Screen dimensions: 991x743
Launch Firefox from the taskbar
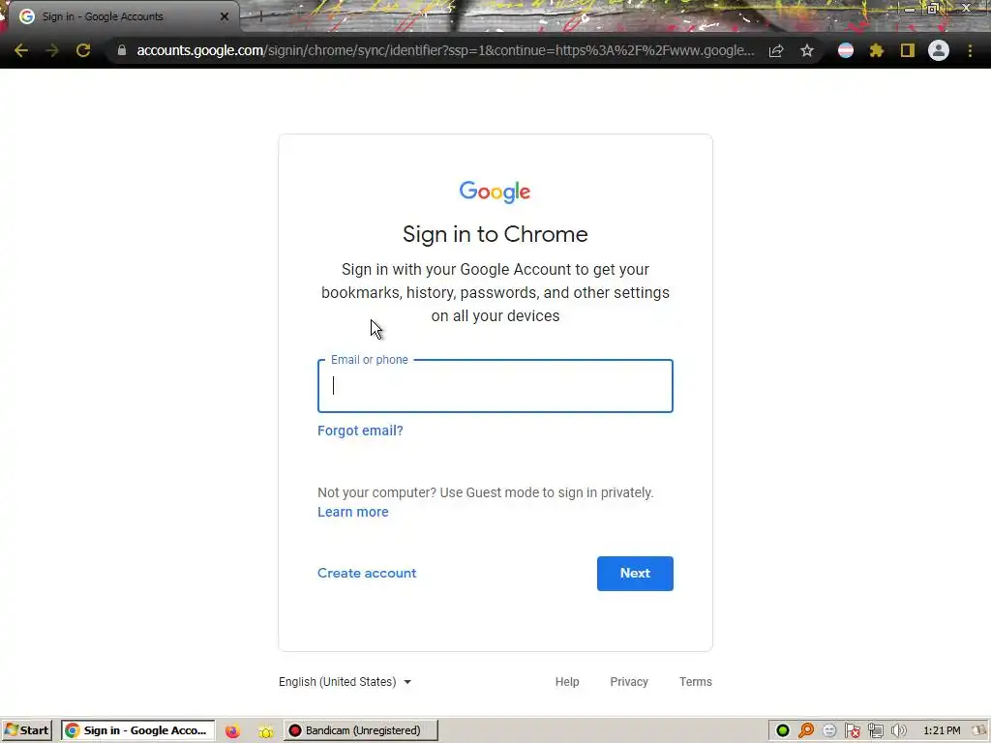pyautogui.click(x=232, y=731)
